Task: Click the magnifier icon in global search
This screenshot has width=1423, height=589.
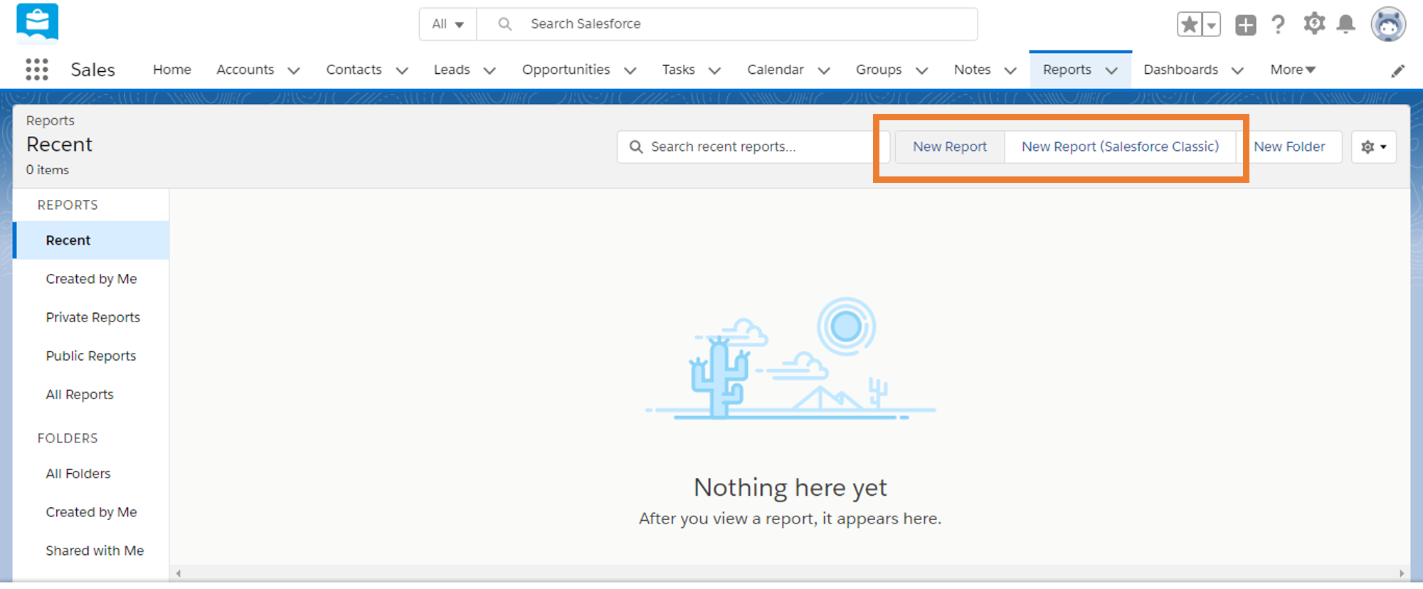Action: point(505,24)
